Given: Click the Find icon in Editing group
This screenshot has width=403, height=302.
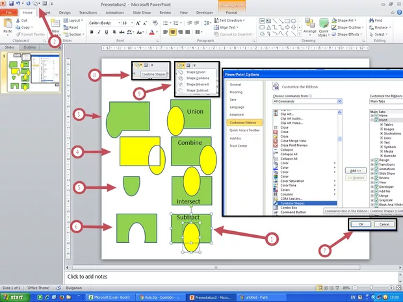Looking at the screenshot, I should coord(375,20).
